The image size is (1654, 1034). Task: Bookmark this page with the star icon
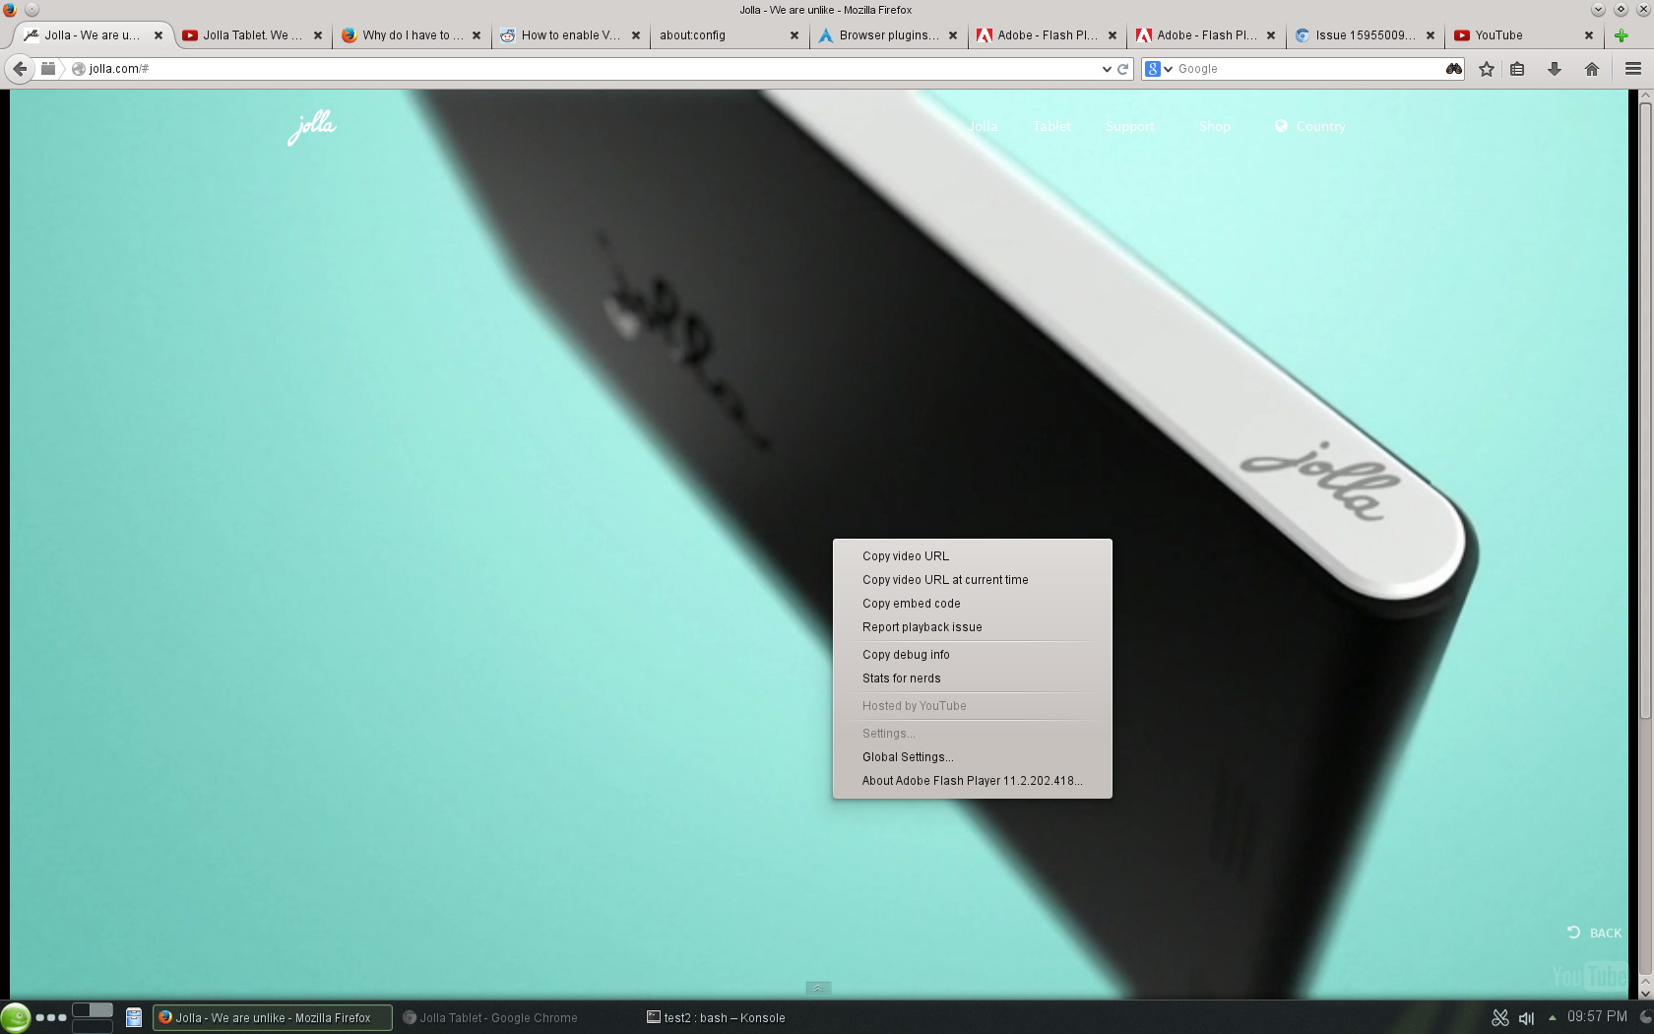coord(1487,69)
